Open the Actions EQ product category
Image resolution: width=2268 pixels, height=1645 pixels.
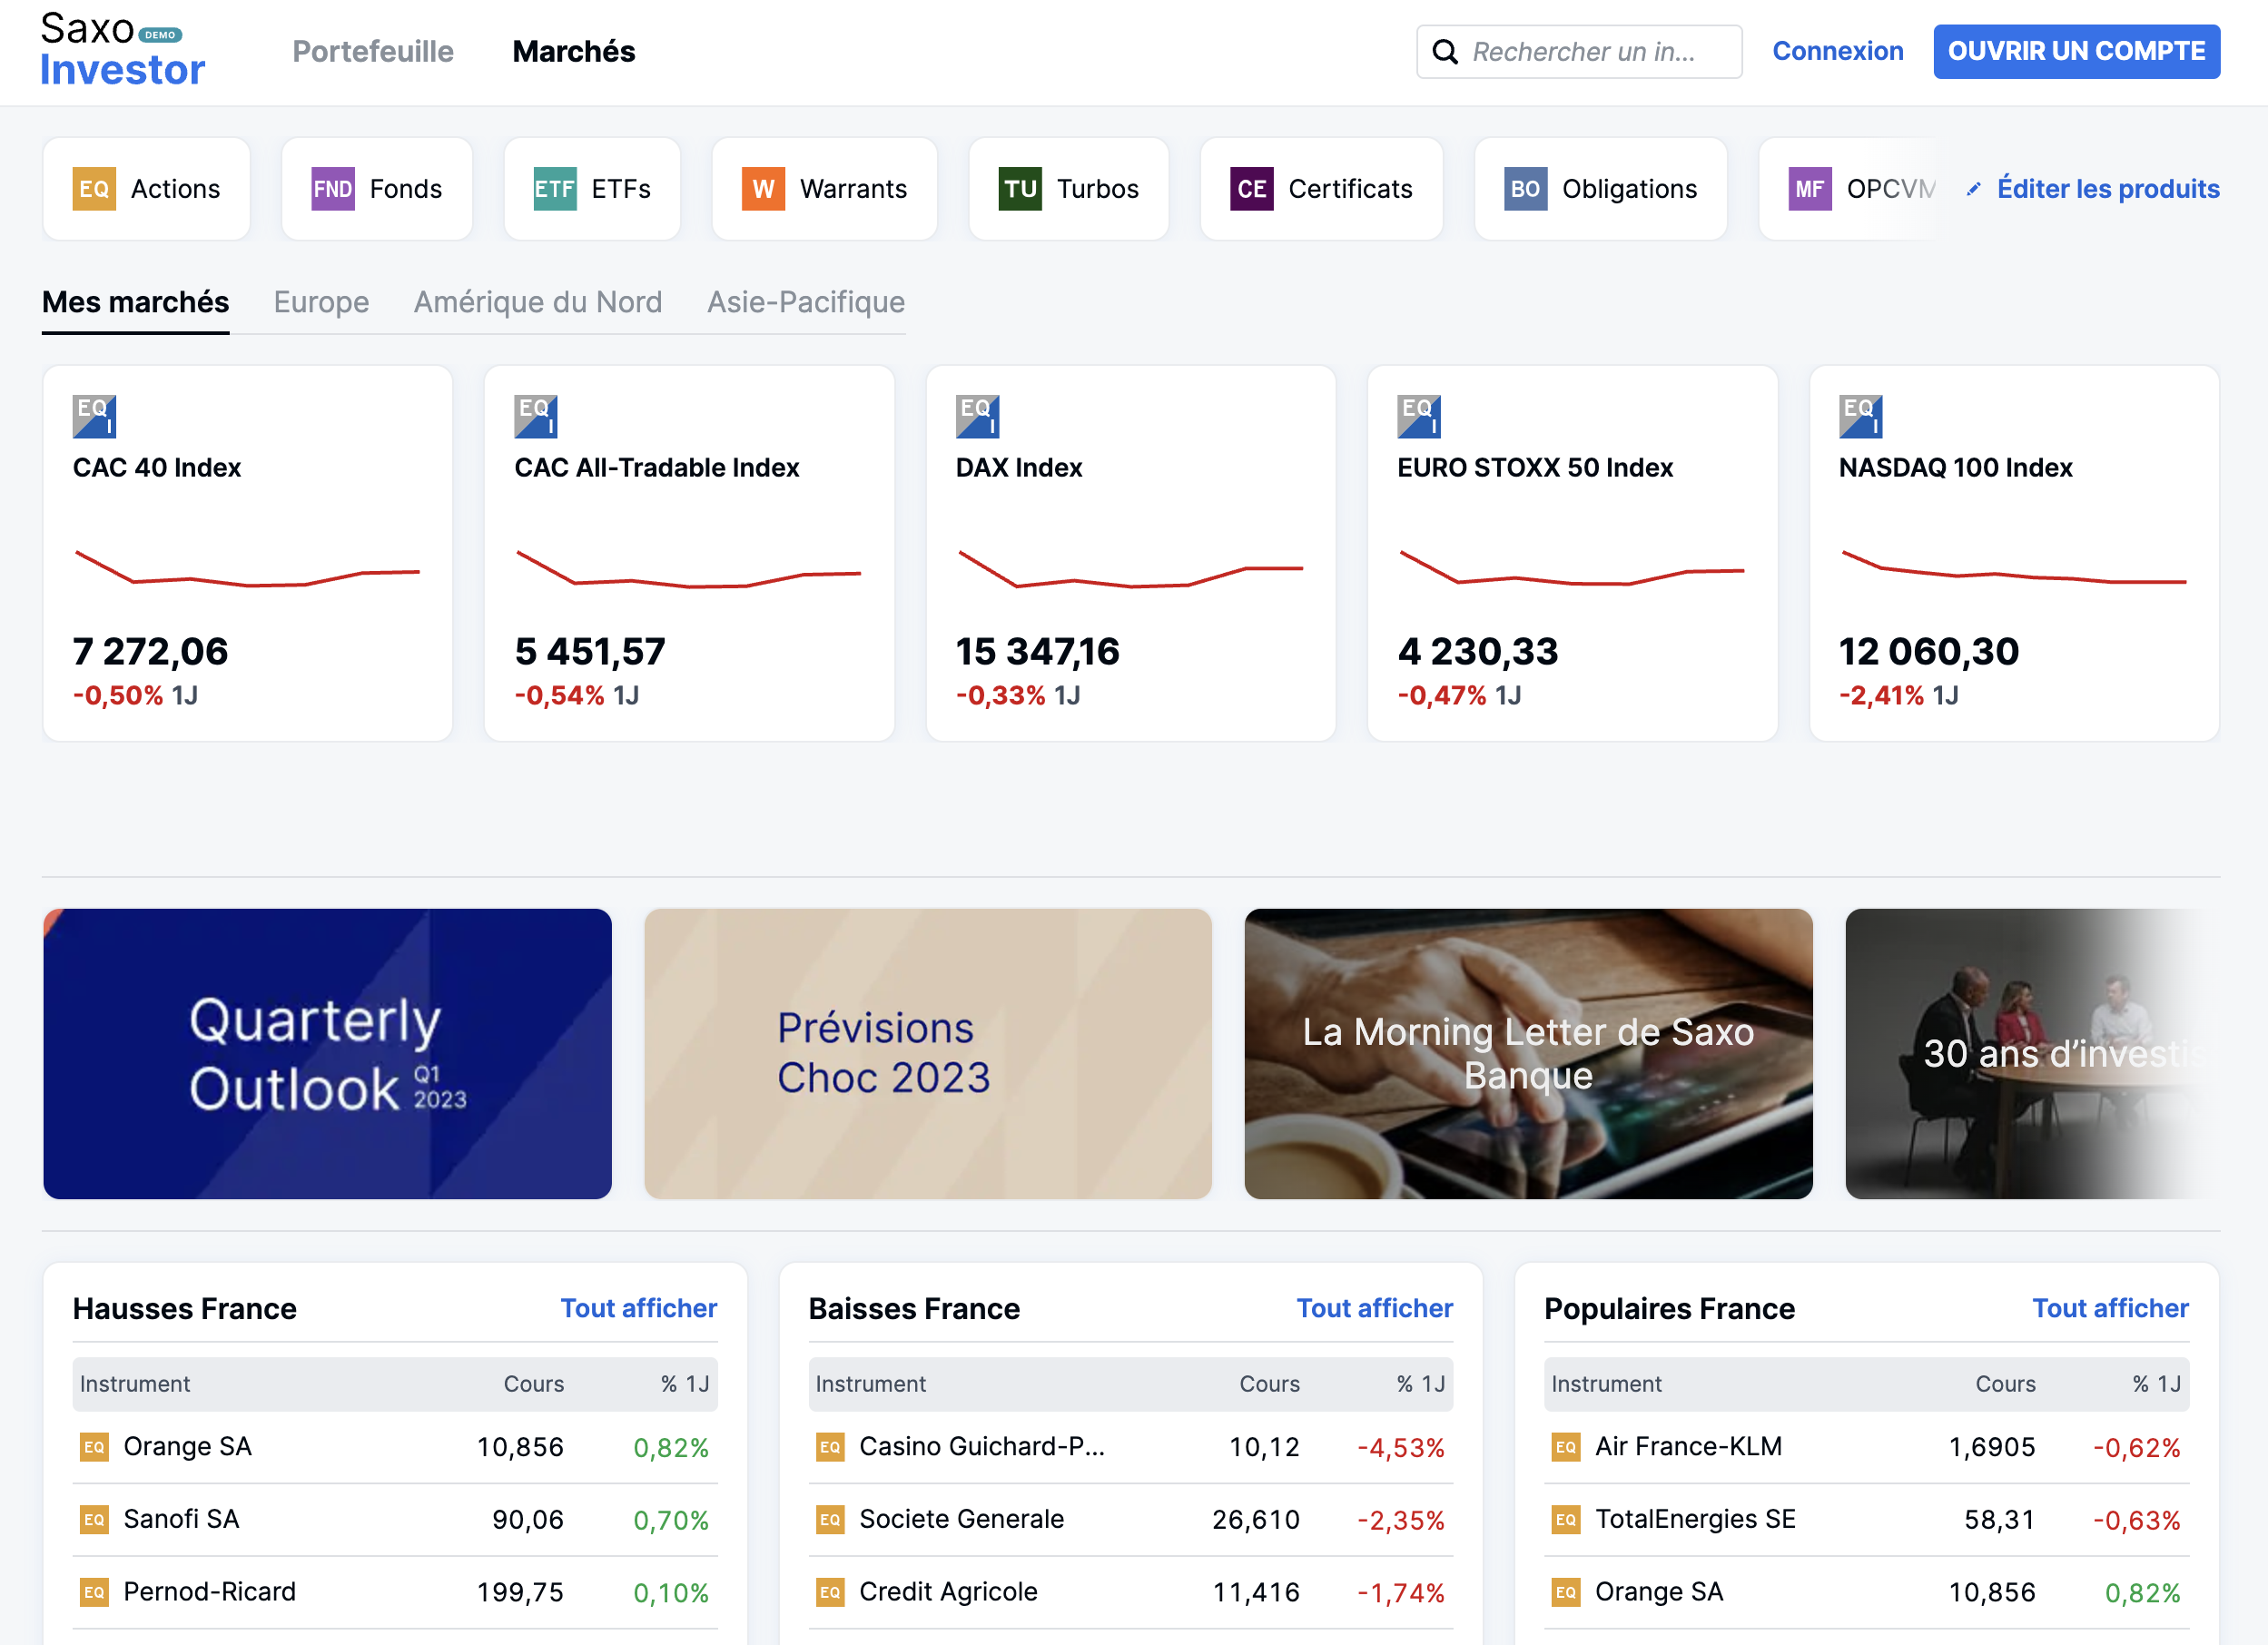click(x=146, y=189)
